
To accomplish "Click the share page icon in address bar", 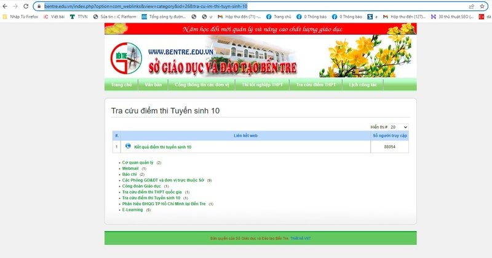I will point(471,6).
